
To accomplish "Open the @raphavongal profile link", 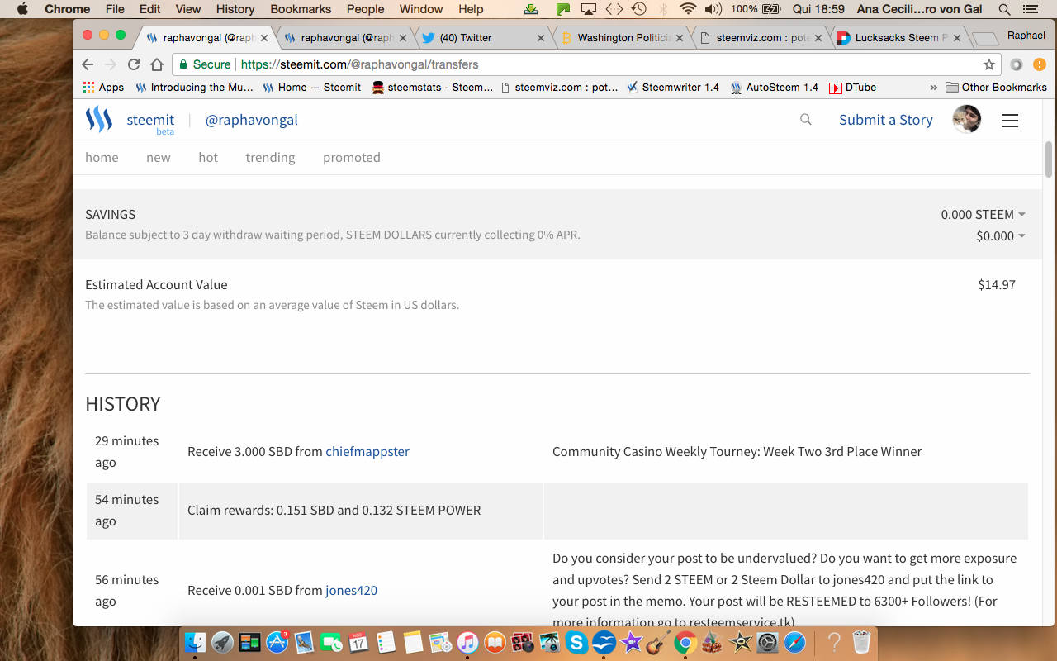I will [251, 120].
